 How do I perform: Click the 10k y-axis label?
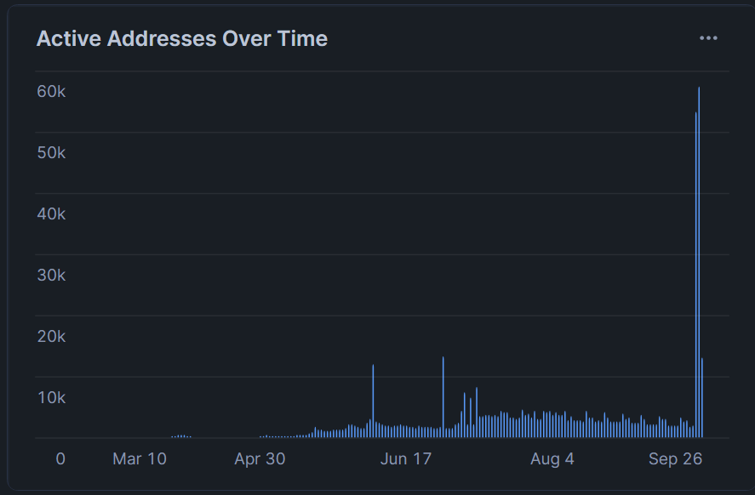[51, 397]
